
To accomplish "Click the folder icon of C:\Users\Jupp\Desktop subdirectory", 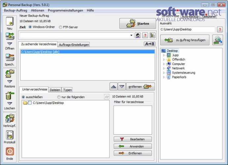I will coord(25,103).
